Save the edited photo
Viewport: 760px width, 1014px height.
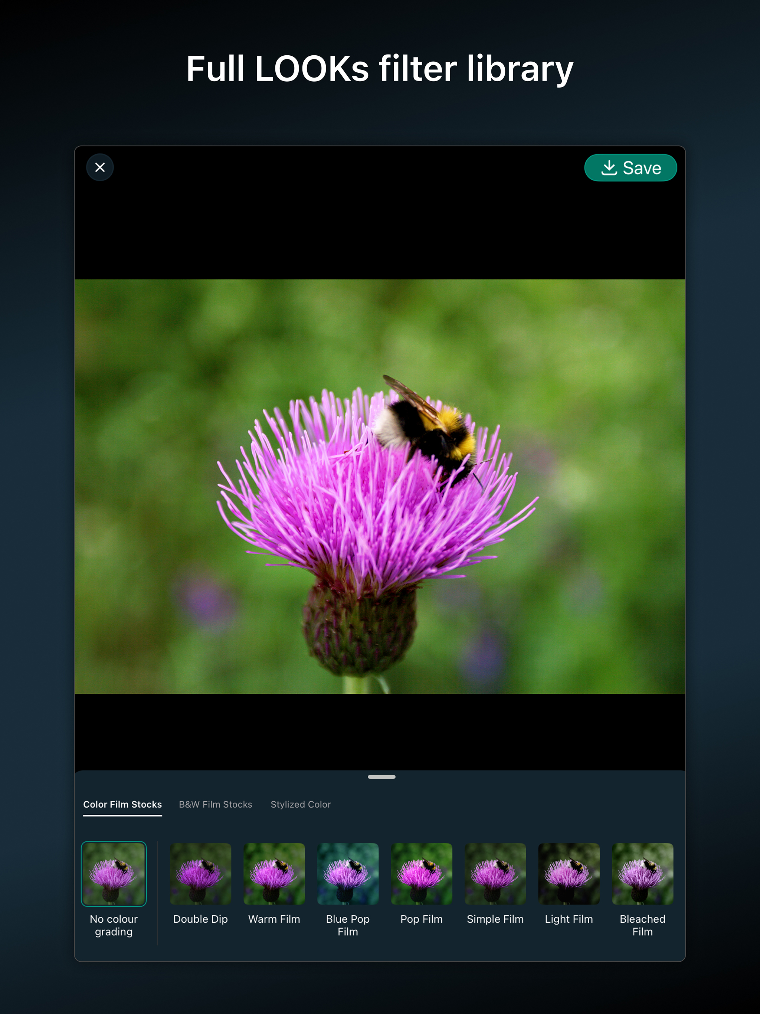[x=630, y=168]
